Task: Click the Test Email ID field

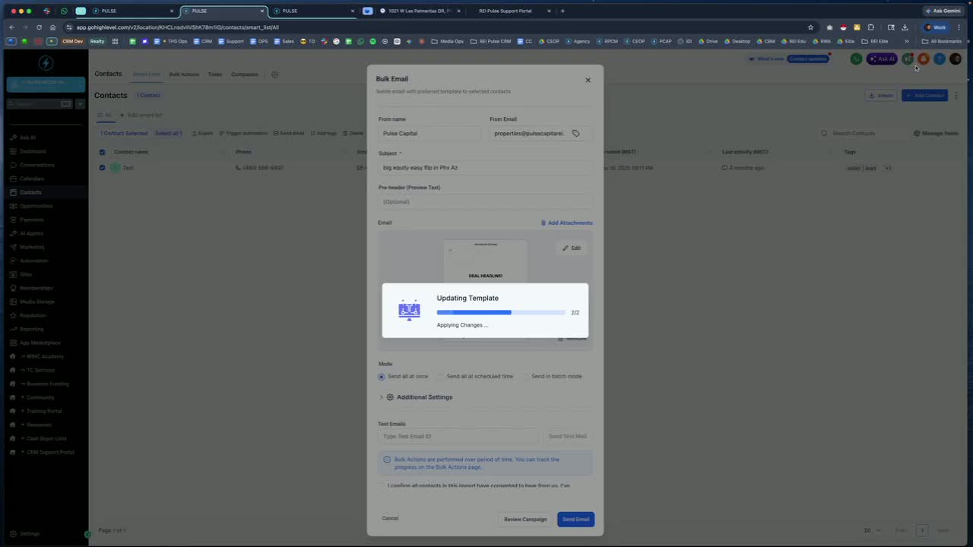Action: click(x=458, y=436)
